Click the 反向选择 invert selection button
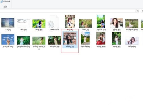This screenshot has height=107, width=143. (x=5, y=2)
